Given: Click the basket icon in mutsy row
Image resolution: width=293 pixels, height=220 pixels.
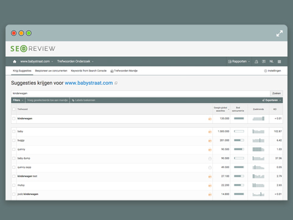Looking at the screenshot, I should (x=210, y=185).
